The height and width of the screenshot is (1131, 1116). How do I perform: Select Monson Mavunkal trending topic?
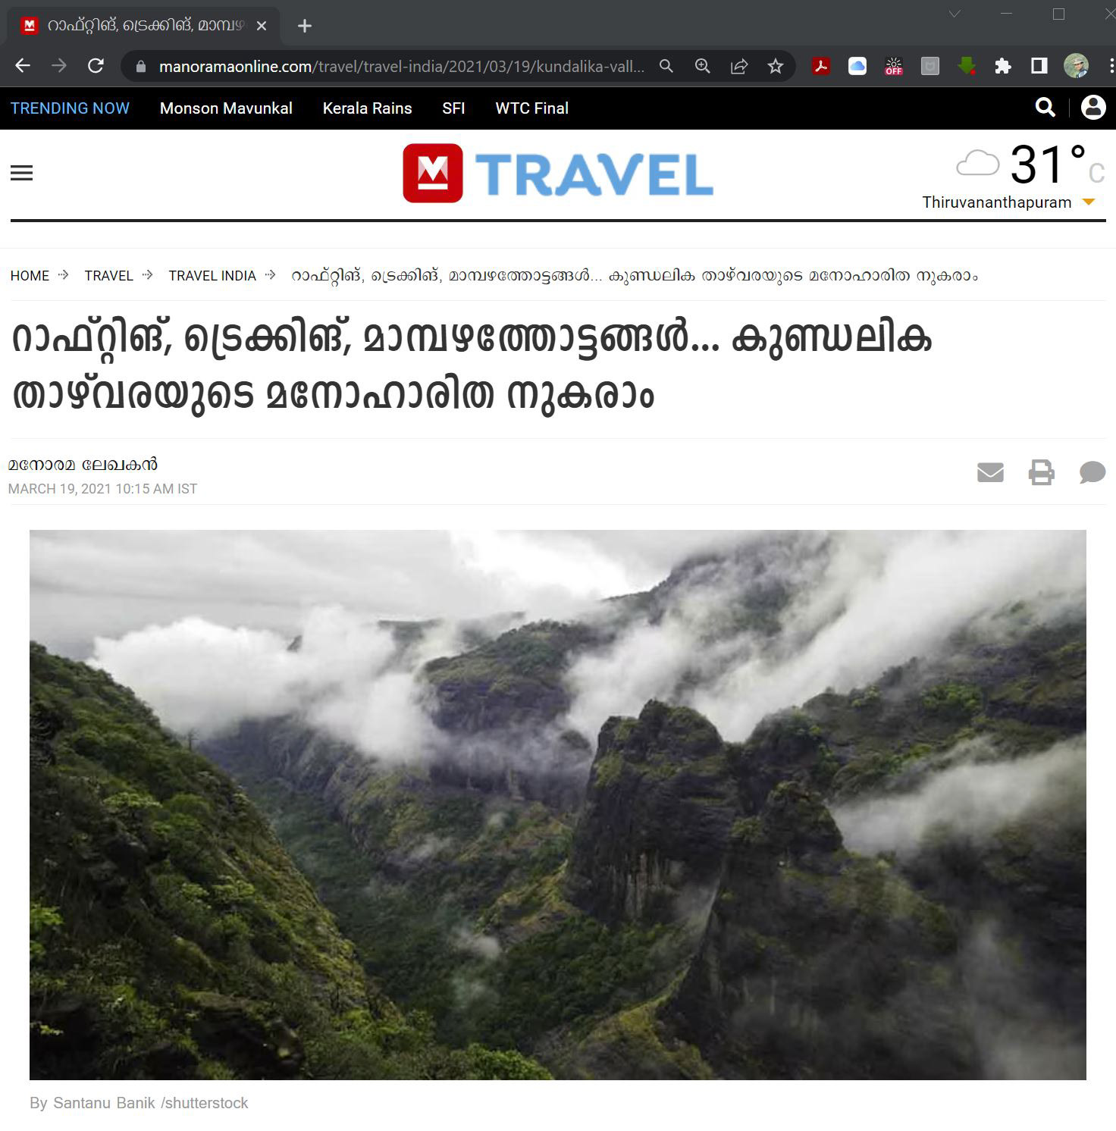click(226, 108)
